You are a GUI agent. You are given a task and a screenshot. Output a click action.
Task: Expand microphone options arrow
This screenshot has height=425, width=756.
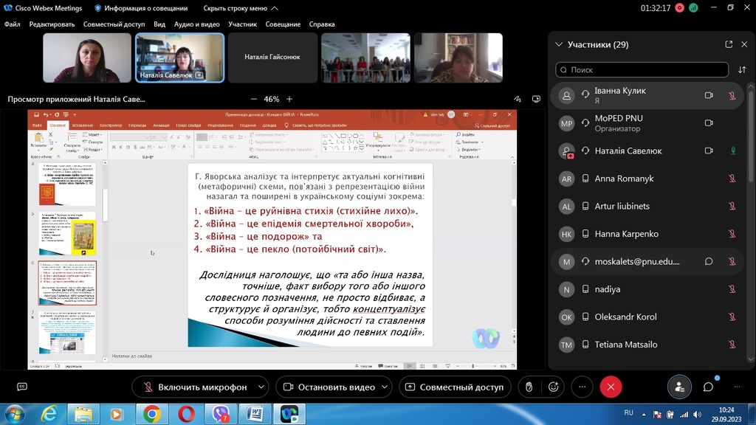coord(261,387)
